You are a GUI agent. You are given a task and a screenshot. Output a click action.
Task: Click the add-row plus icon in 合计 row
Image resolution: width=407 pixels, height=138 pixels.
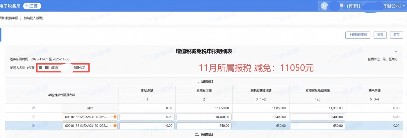coord(33,108)
